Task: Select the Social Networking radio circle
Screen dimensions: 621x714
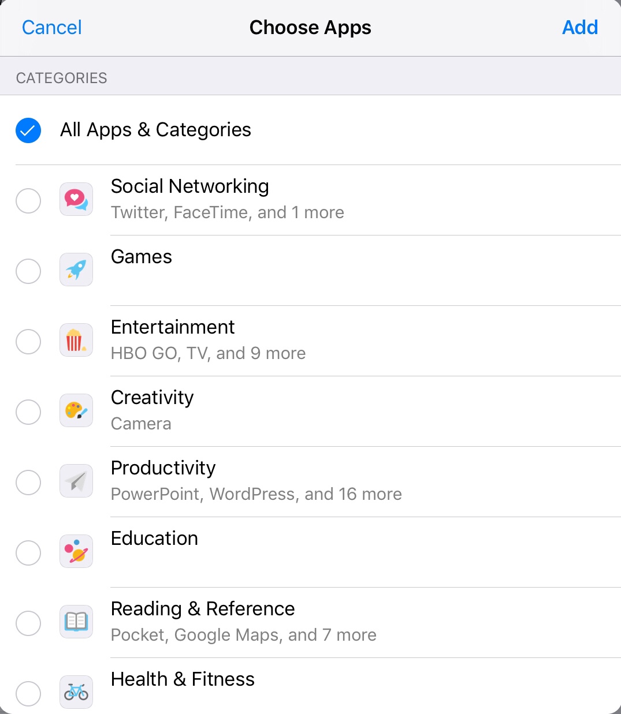Action: [28, 201]
